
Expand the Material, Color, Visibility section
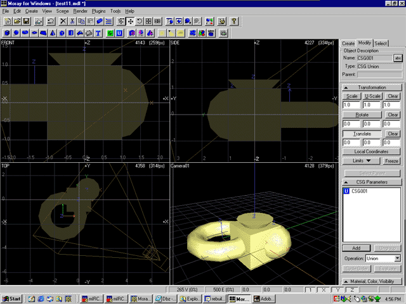[346, 281]
